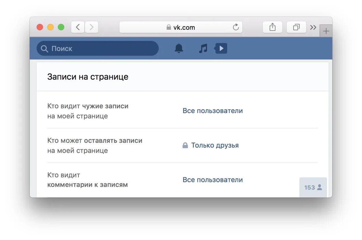Open VK notifications bell
The image size is (362, 240).
(x=179, y=48)
